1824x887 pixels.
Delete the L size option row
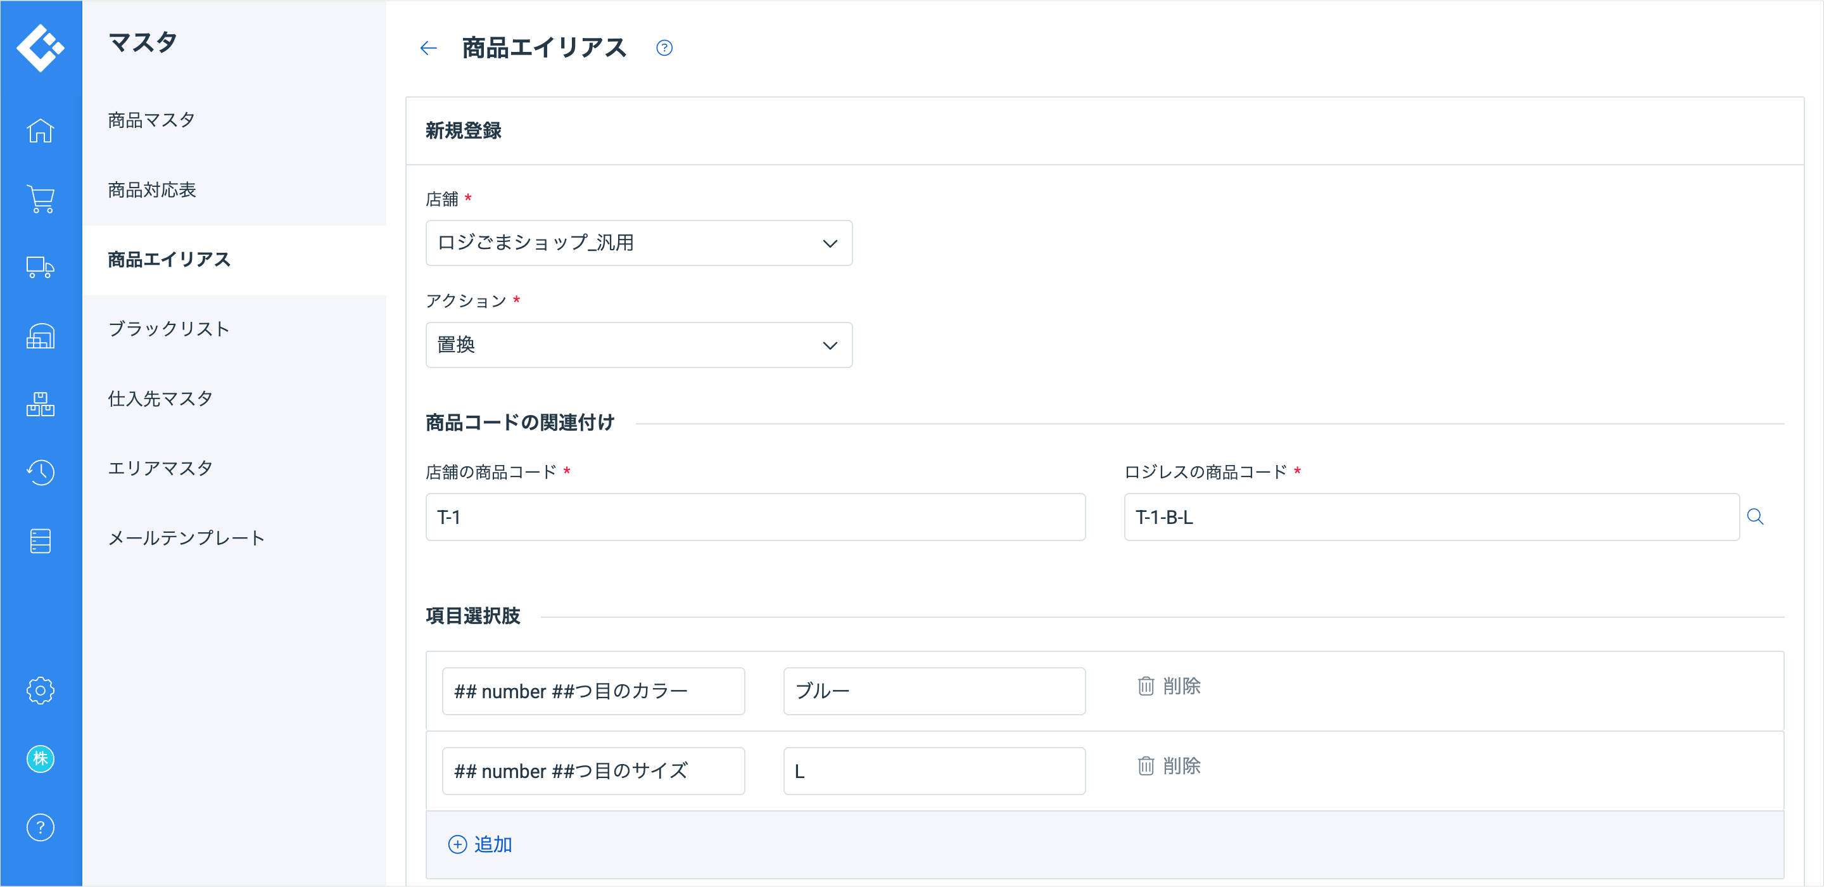[x=1168, y=766]
